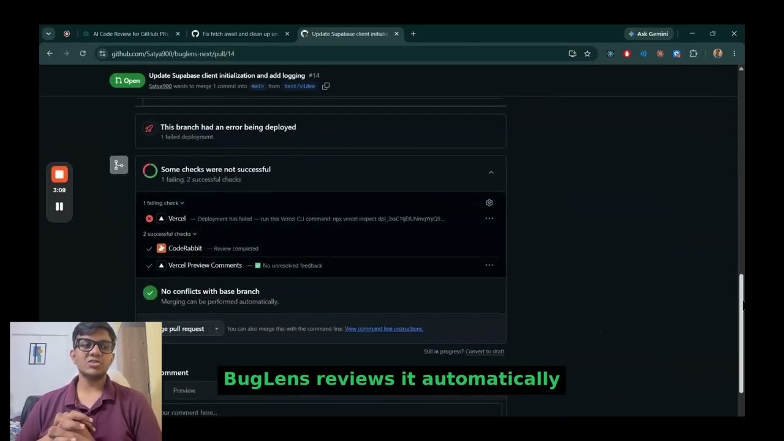Image resolution: width=784 pixels, height=441 pixels.
Task: Open the Chrome profile avatar
Action: click(717, 53)
